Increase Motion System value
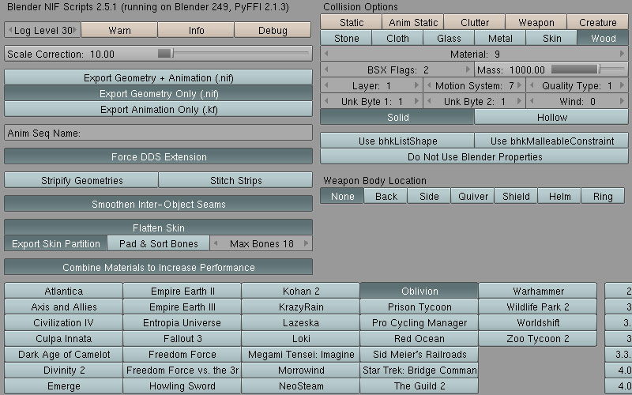The height and width of the screenshot is (395, 632). pos(520,85)
